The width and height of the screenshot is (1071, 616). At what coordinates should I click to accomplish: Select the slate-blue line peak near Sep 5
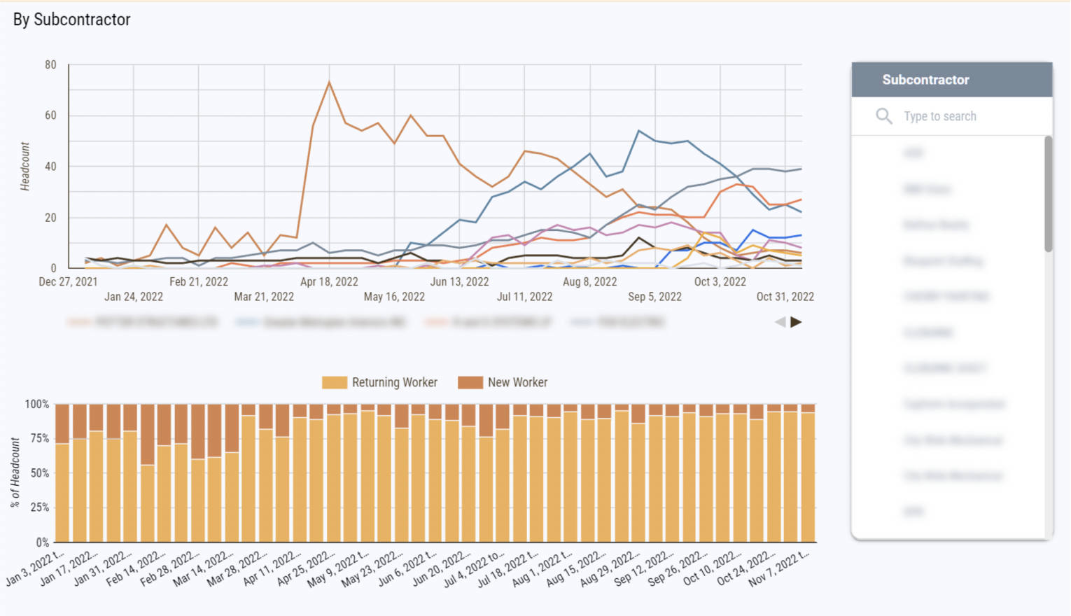coord(639,131)
